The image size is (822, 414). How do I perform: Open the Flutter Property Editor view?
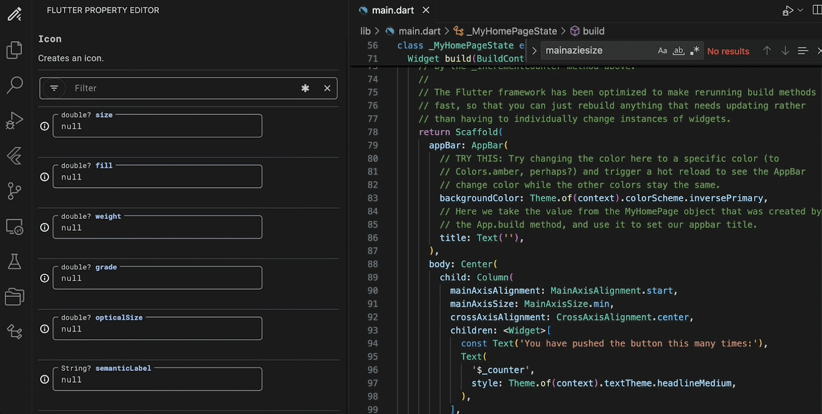click(14, 14)
